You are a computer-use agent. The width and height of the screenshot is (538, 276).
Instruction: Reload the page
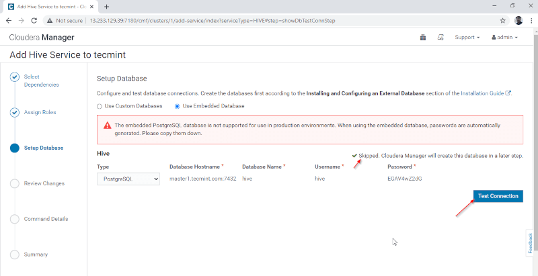click(32, 20)
